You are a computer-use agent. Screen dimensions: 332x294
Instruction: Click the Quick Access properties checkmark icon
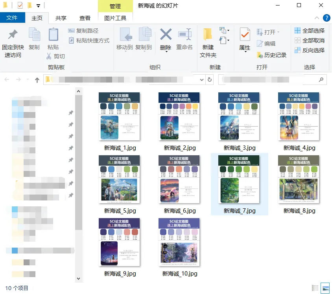point(20,5)
